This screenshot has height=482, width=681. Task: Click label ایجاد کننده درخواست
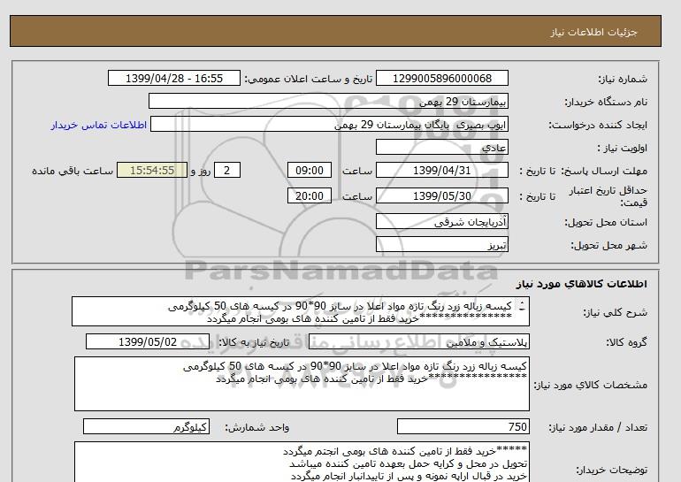[598, 125]
